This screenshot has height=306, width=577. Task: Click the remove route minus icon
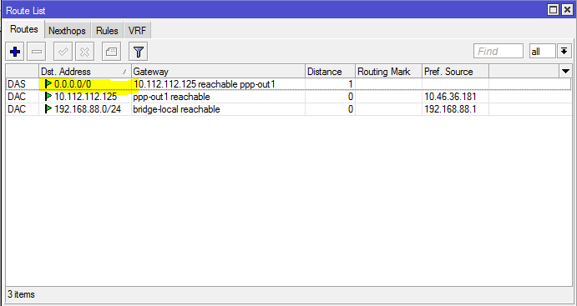(37, 52)
